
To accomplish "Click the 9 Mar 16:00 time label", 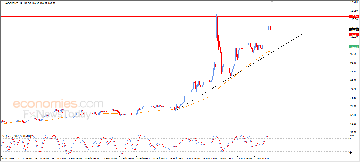I will click(x=227, y=159).
